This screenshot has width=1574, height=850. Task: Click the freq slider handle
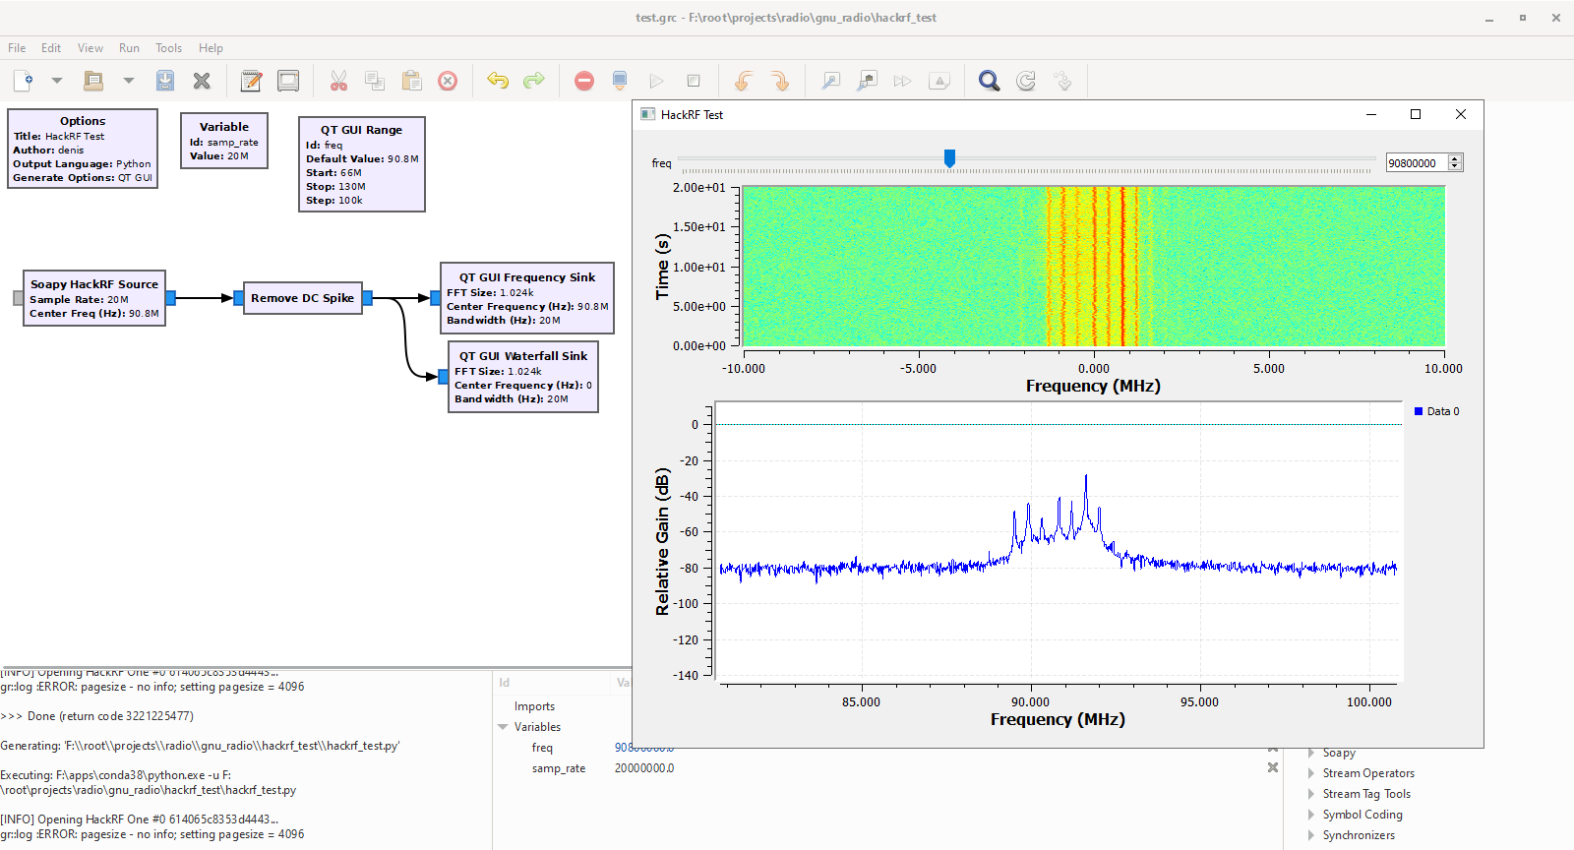click(949, 158)
